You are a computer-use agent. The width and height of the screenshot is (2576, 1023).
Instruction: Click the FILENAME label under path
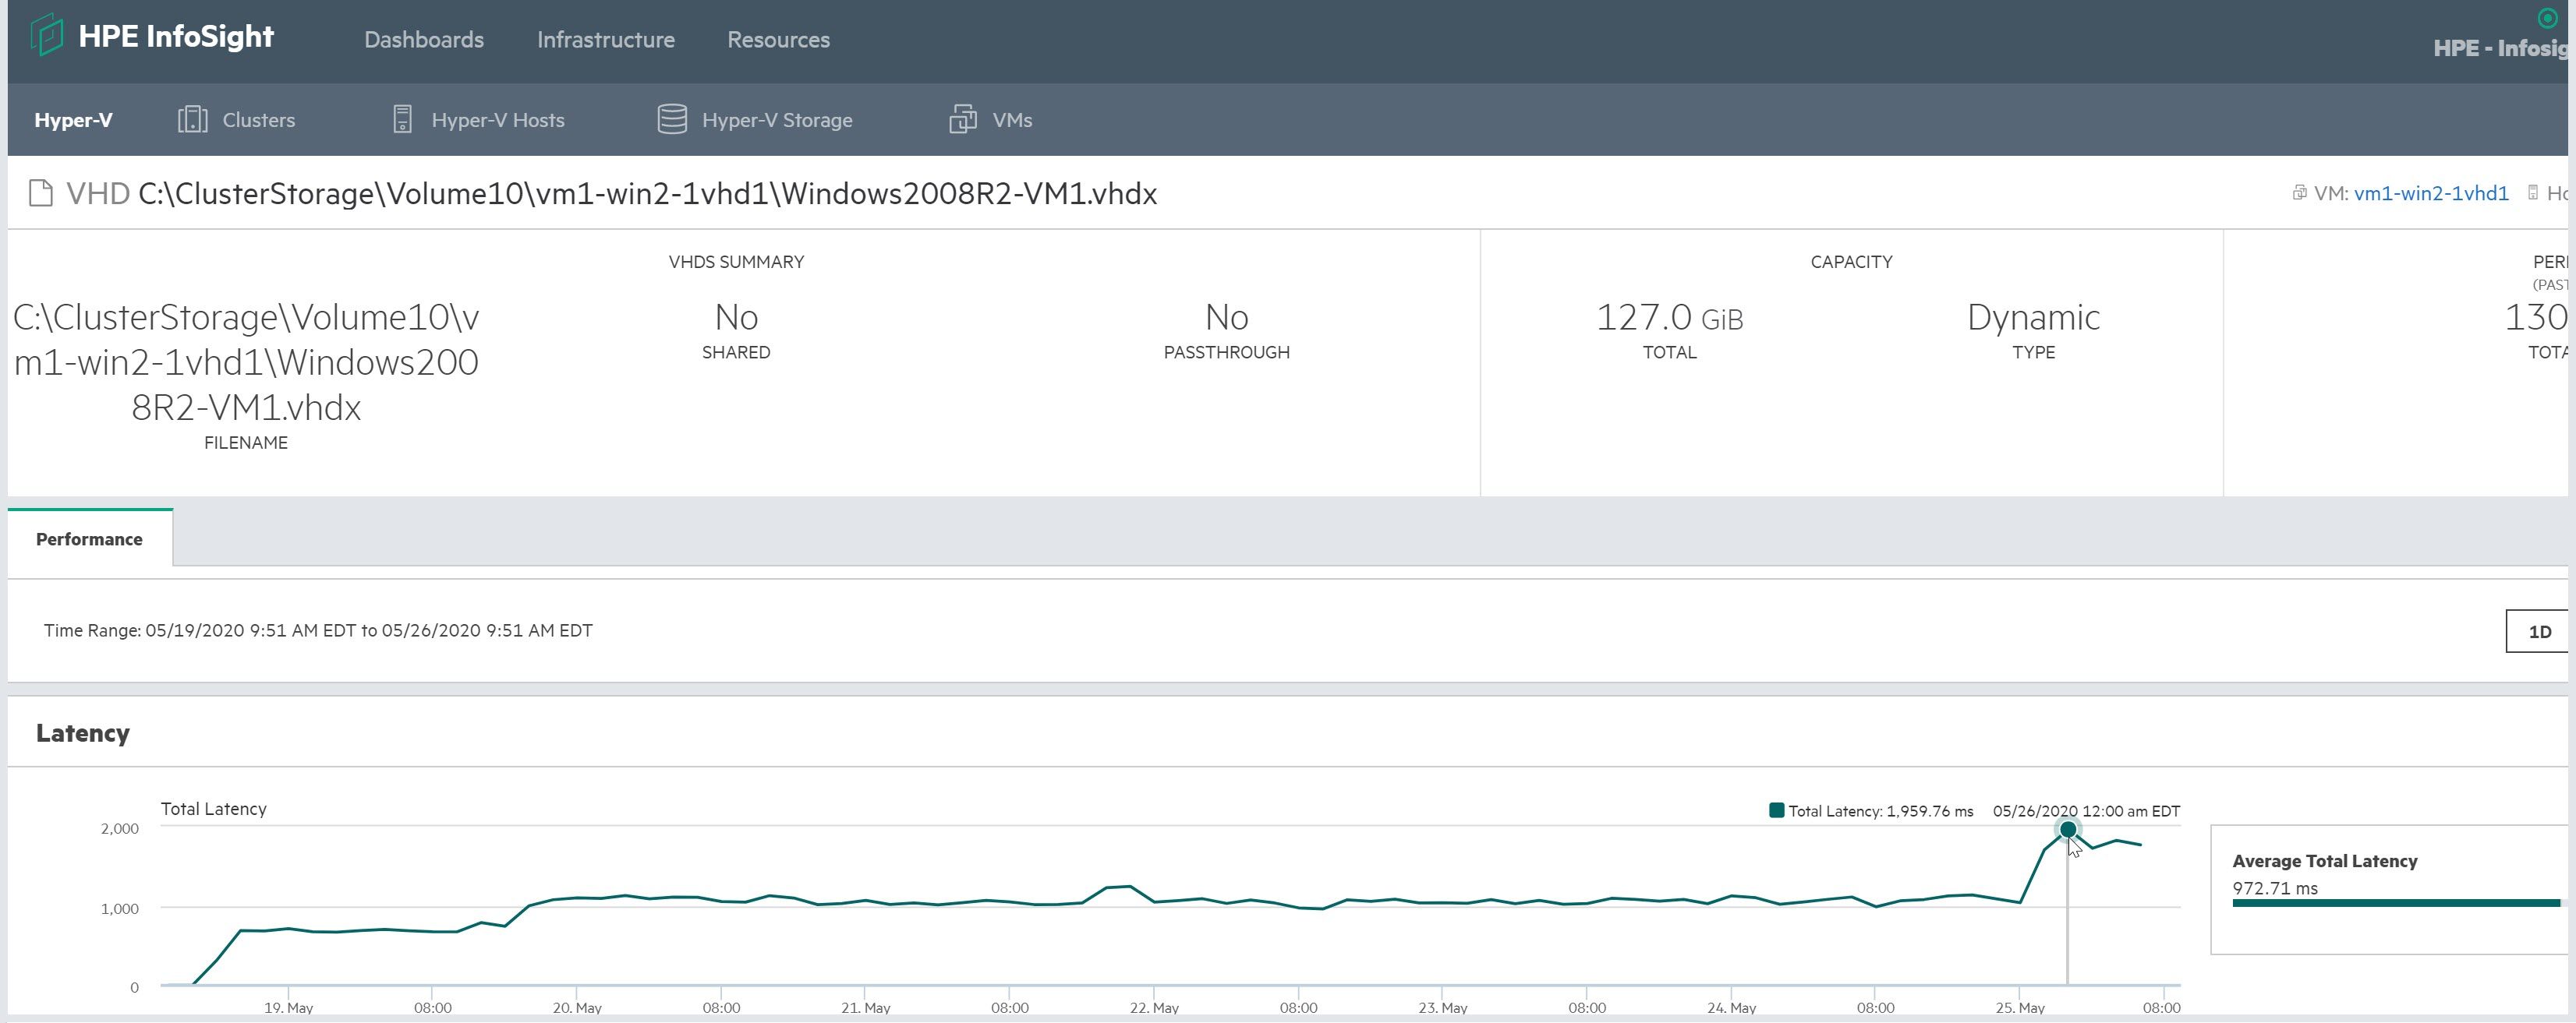[246, 443]
